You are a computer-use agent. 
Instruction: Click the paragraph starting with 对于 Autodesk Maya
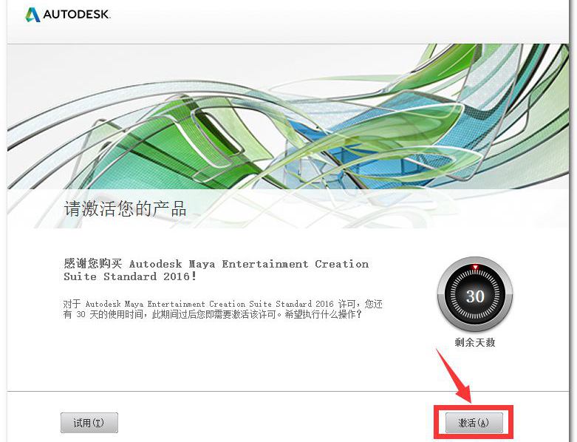pyautogui.click(x=223, y=309)
